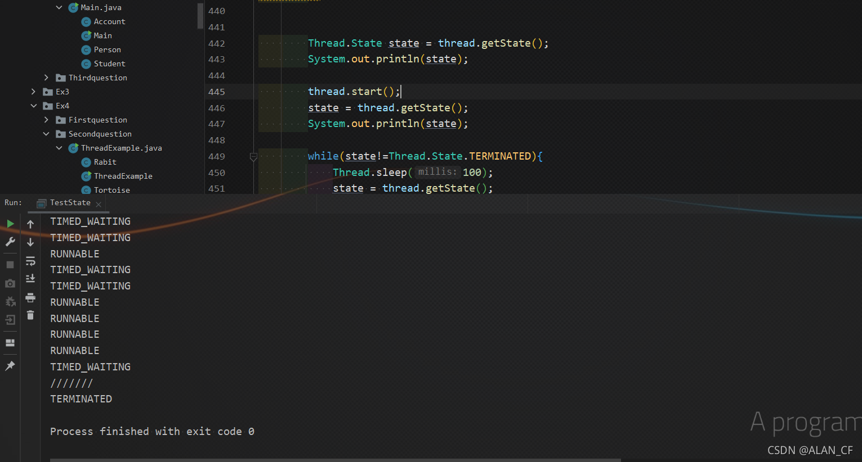Collapse the while loop fold marker
Screen dimensions: 862x462
253,157
